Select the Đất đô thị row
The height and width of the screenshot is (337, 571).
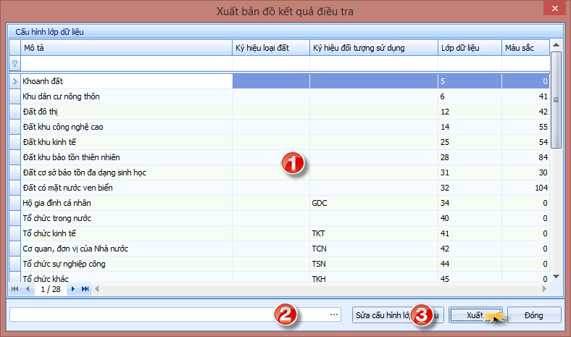[x=123, y=112]
